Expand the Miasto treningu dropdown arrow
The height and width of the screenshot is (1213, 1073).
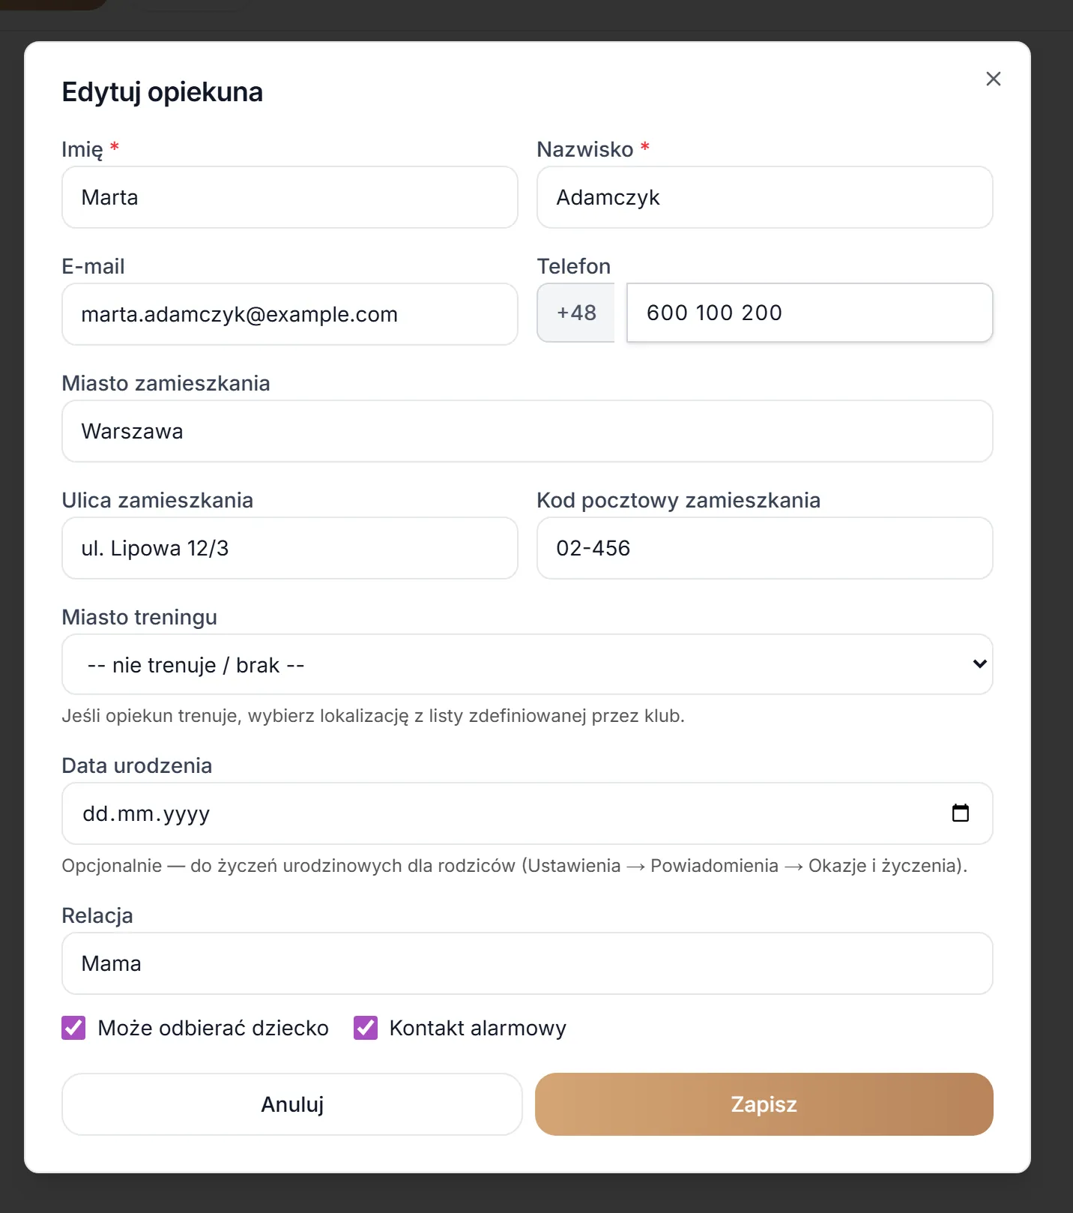click(979, 664)
